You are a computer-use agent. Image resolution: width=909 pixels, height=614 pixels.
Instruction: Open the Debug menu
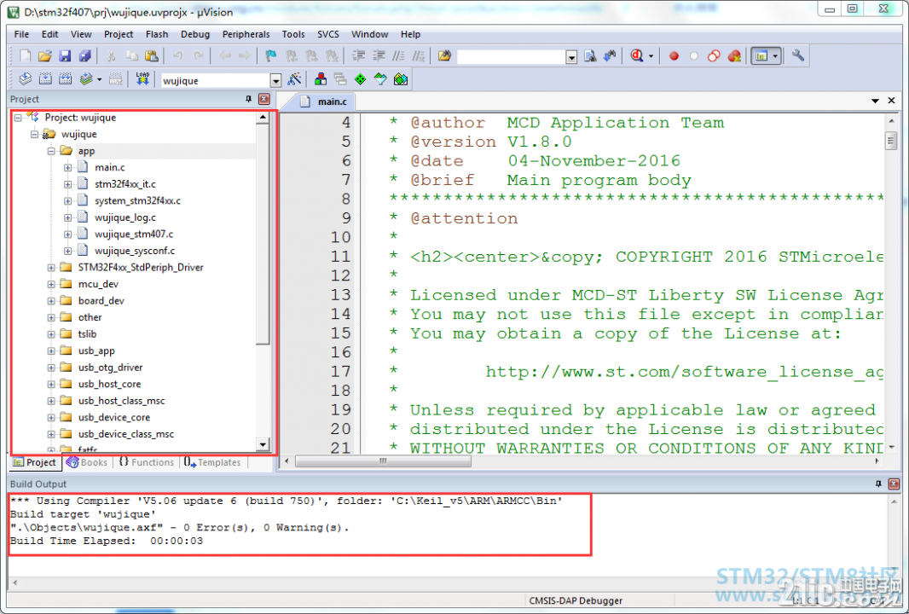pos(194,34)
